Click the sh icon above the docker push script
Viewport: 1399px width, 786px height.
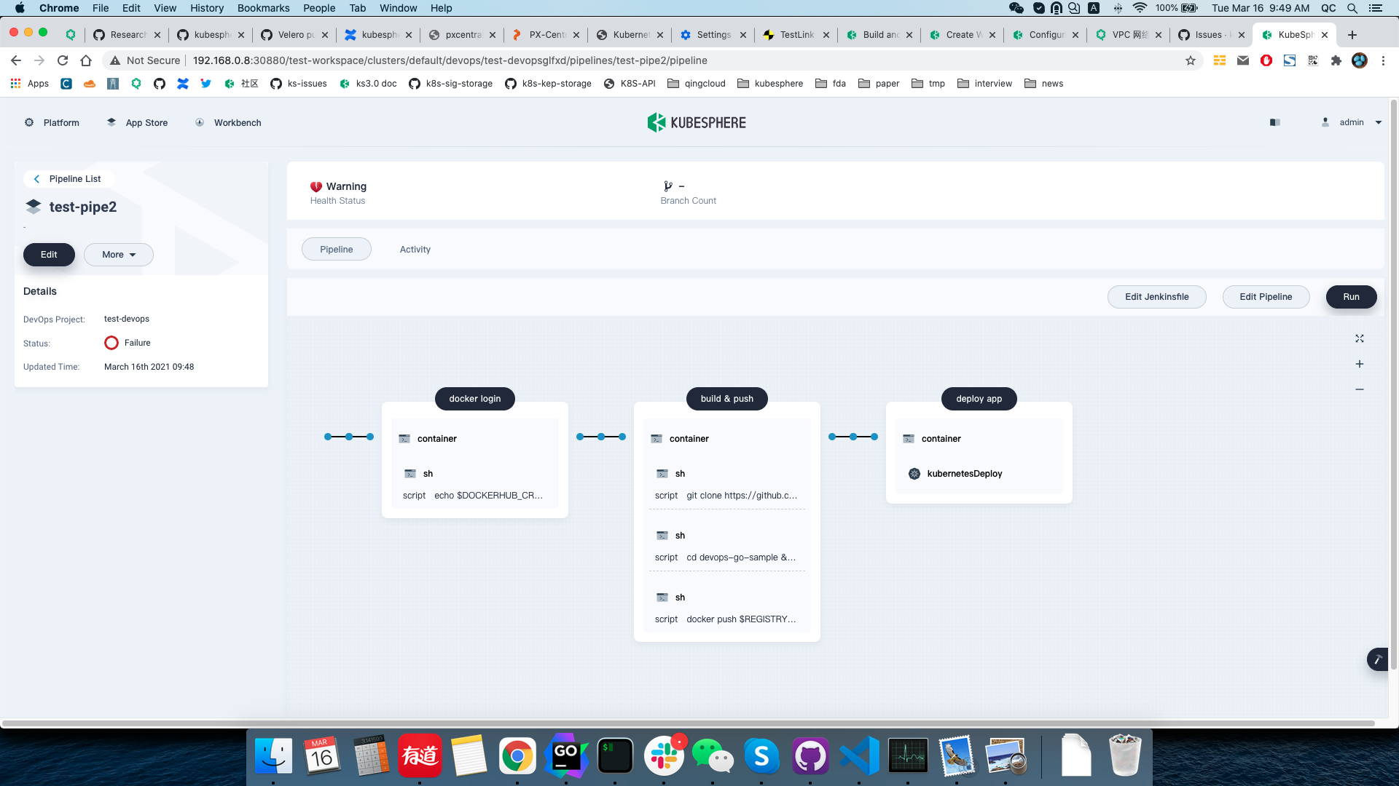[662, 598]
